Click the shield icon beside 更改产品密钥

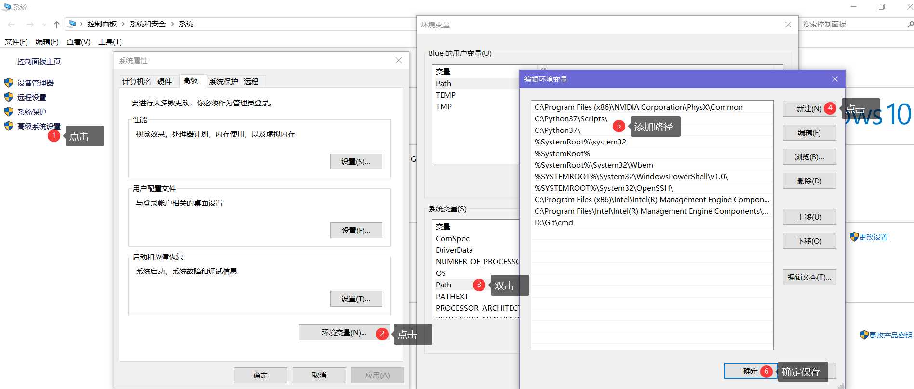tap(864, 335)
